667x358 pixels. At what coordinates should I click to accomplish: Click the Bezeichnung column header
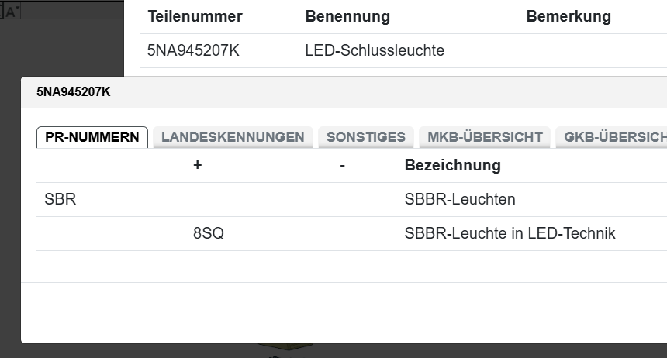tap(452, 165)
